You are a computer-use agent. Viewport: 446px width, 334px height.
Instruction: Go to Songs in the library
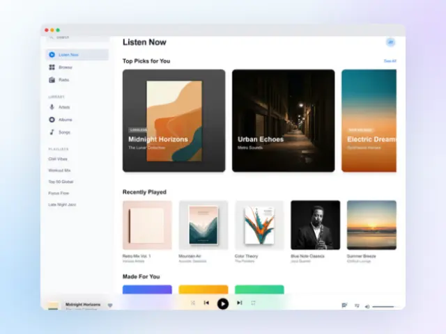click(77, 132)
